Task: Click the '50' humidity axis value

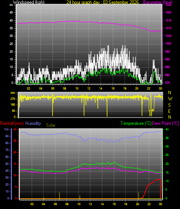Action: (x=7, y=164)
